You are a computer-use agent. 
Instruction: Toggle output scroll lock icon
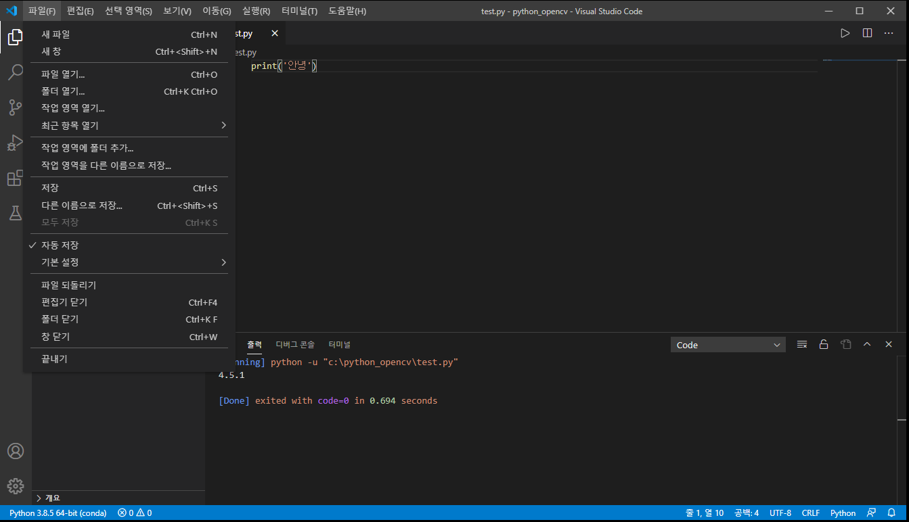[x=824, y=344]
